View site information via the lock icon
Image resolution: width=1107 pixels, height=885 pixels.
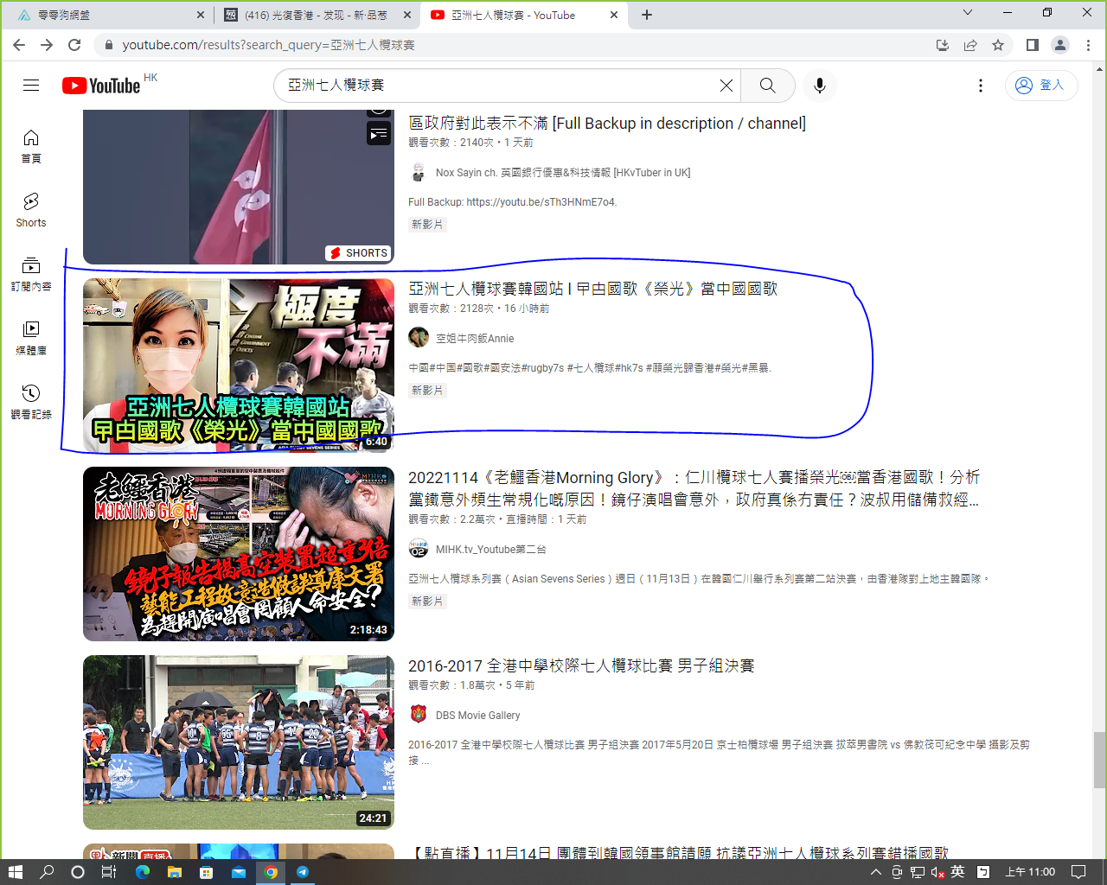pos(108,45)
